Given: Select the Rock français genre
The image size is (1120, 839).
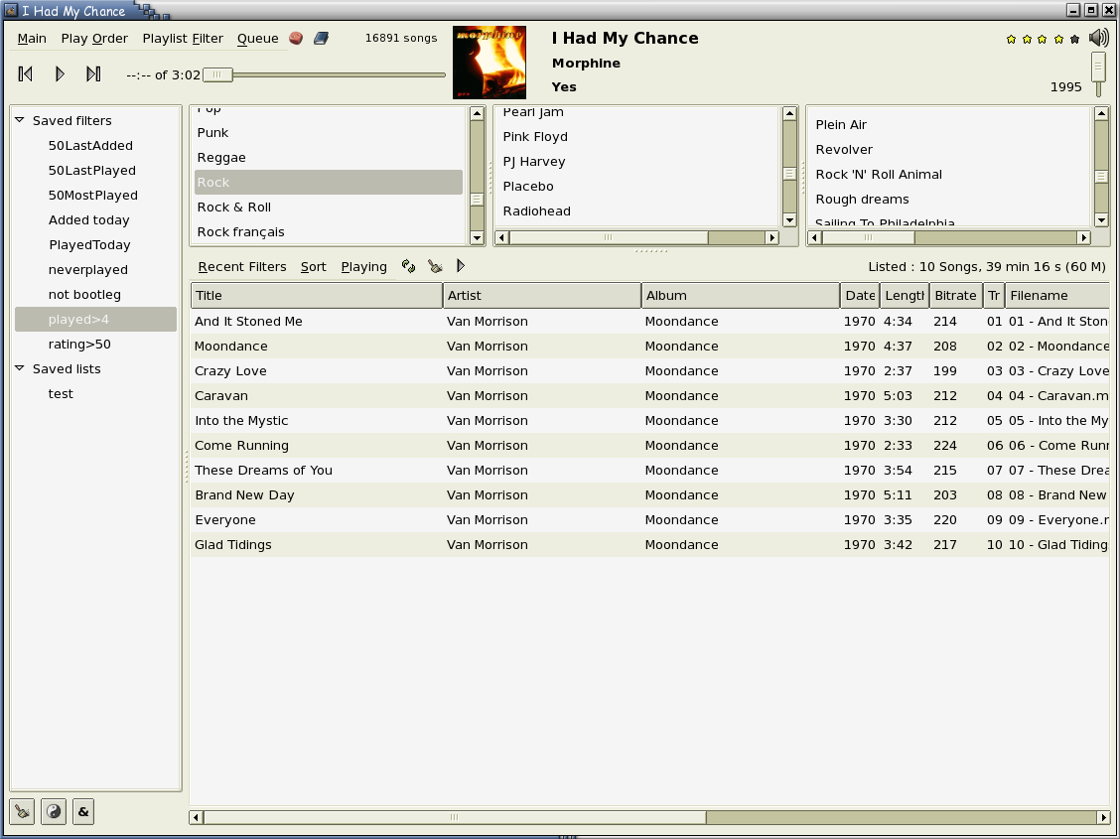Looking at the screenshot, I should pyautogui.click(x=329, y=232).
